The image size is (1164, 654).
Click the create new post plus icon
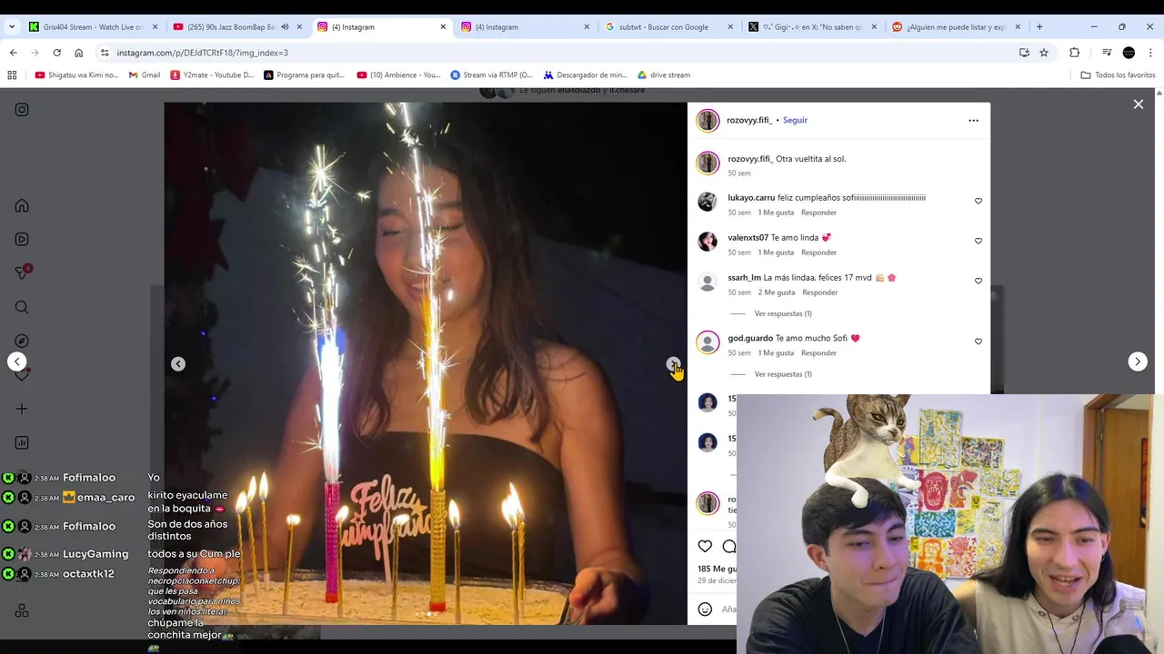[x=22, y=409]
